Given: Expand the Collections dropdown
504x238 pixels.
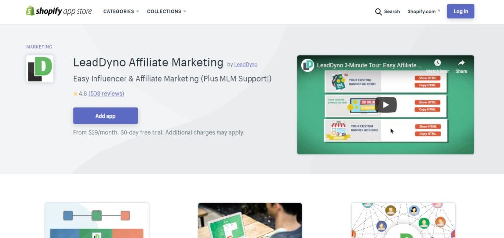Looking at the screenshot, I should [x=166, y=12].
